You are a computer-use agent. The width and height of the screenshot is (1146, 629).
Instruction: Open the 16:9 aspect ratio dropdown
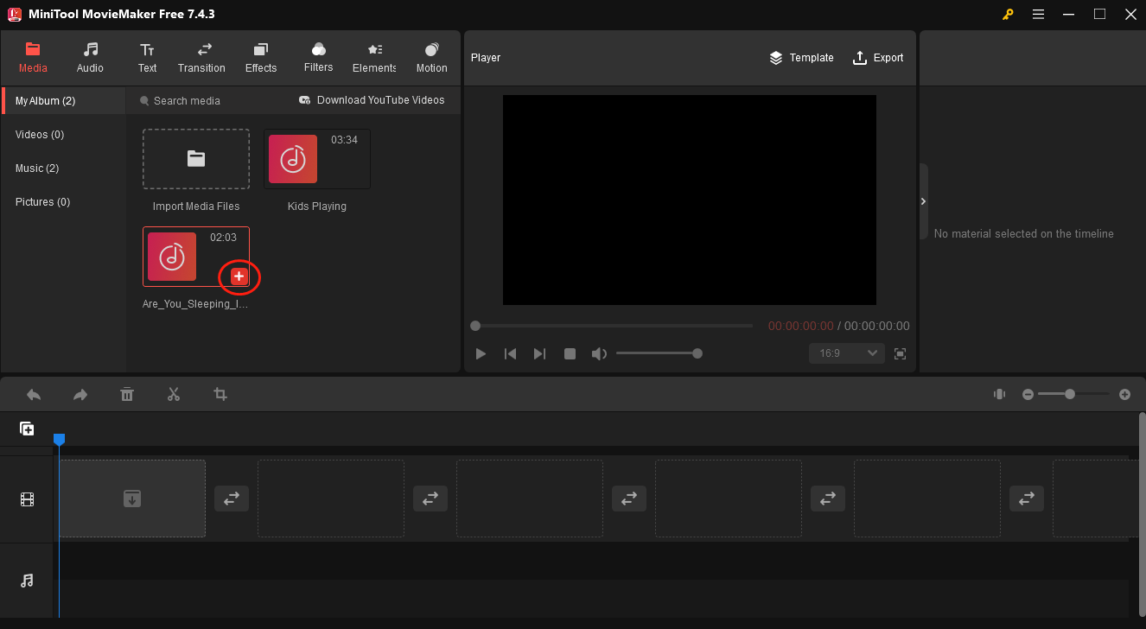pos(847,353)
